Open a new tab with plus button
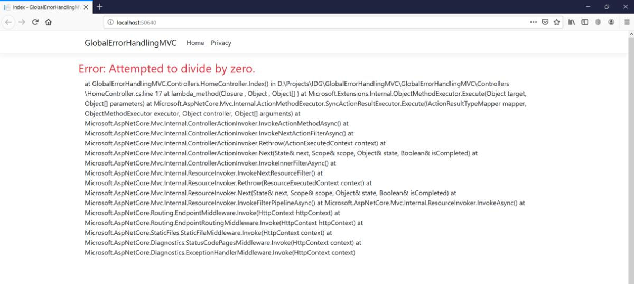 pos(100,6)
